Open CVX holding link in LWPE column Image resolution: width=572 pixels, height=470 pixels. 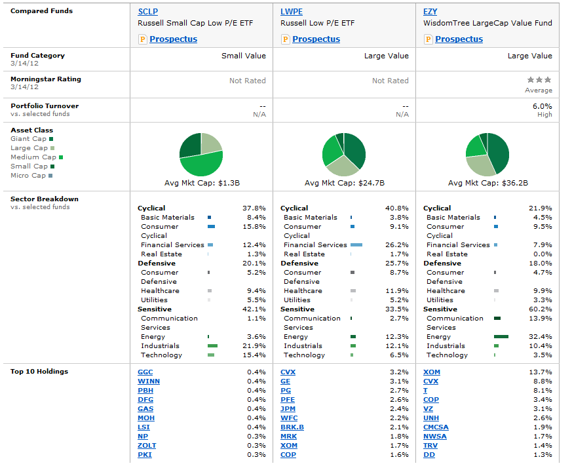288,372
